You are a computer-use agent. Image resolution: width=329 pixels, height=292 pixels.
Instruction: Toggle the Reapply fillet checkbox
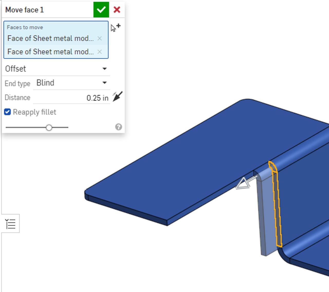7,111
